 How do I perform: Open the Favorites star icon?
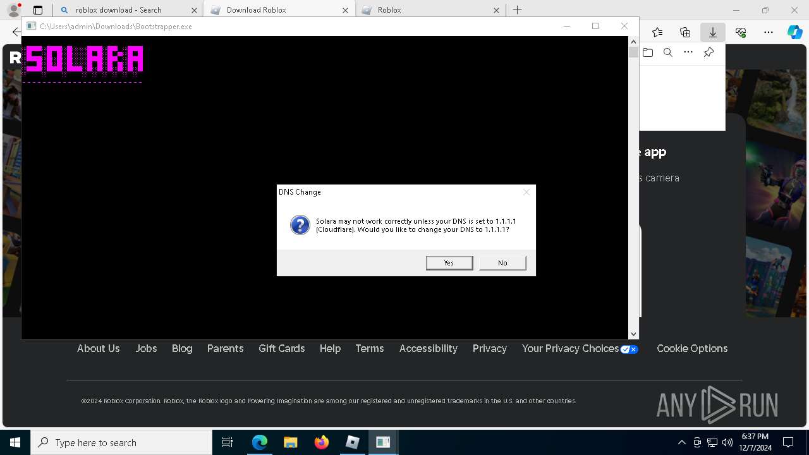click(x=657, y=32)
